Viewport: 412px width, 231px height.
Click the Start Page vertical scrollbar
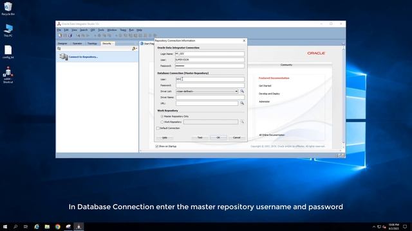(x=343, y=96)
